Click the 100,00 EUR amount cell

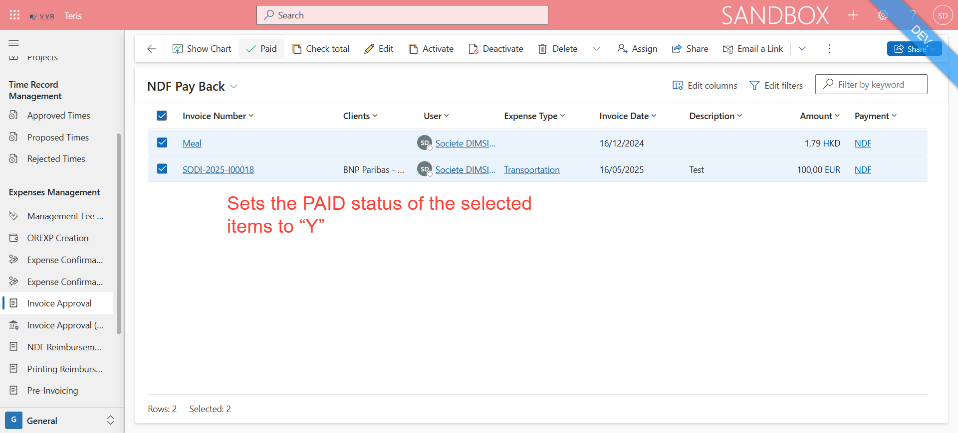(x=818, y=170)
